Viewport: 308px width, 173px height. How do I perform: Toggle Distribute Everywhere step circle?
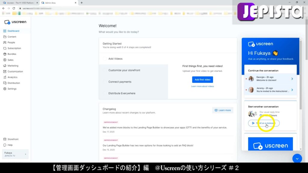pyautogui.click(x=105, y=93)
